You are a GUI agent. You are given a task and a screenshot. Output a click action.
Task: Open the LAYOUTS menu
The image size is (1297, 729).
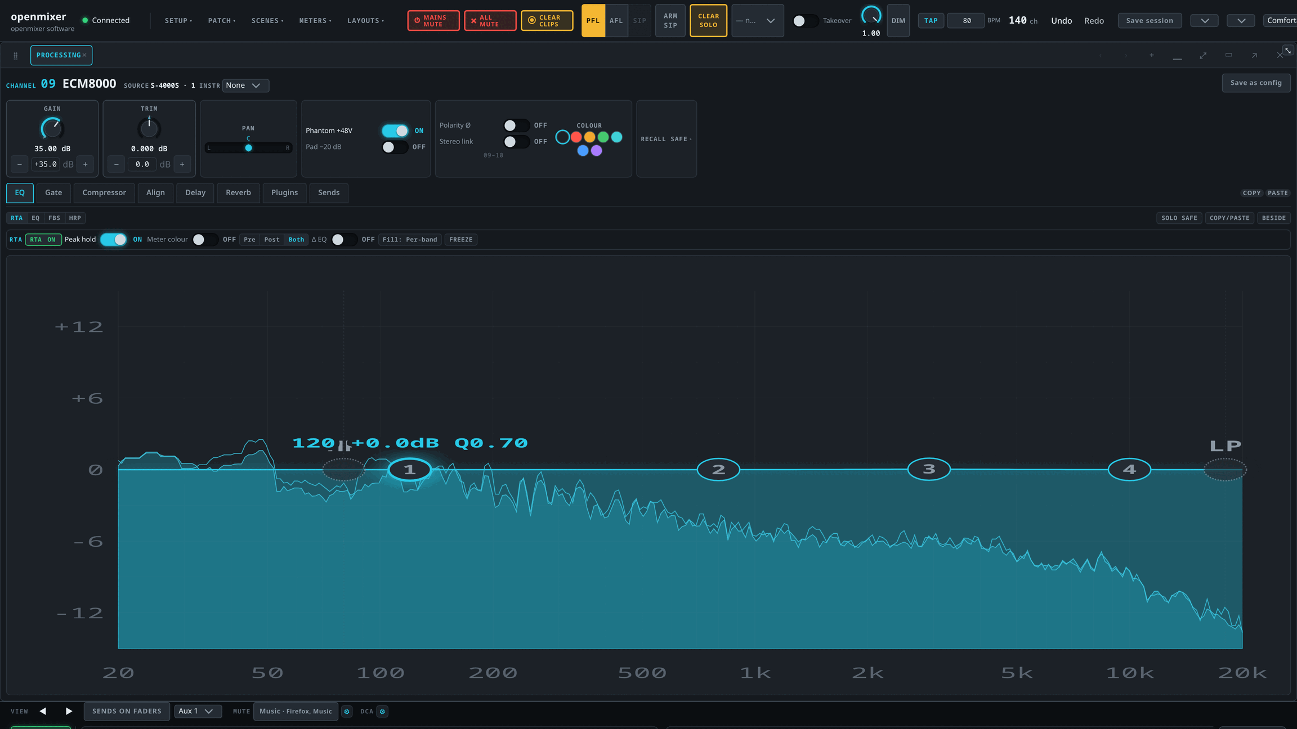(365, 21)
